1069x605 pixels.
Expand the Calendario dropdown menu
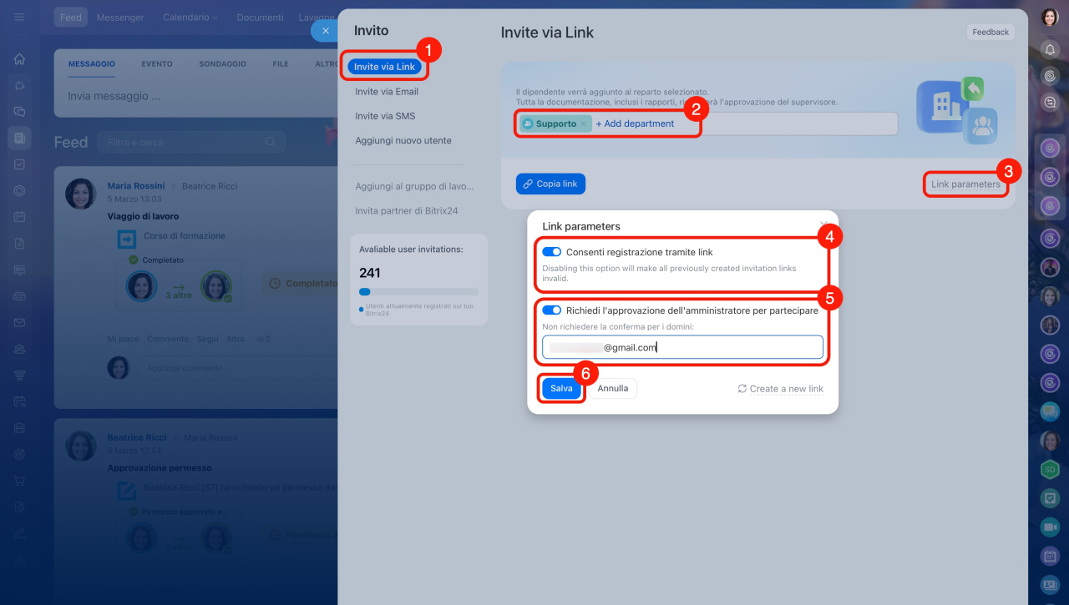click(190, 17)
